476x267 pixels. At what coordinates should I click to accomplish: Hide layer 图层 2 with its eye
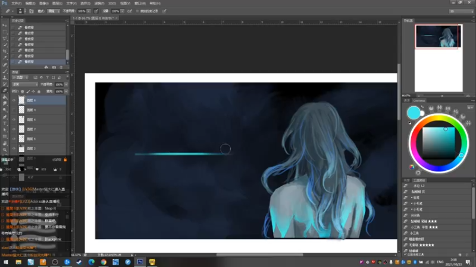[14, 149]
